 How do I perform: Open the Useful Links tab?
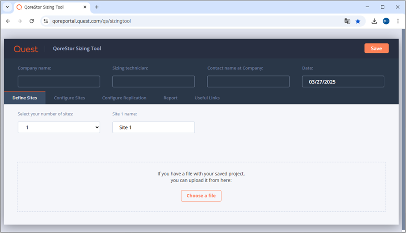(x=207, y=98)
